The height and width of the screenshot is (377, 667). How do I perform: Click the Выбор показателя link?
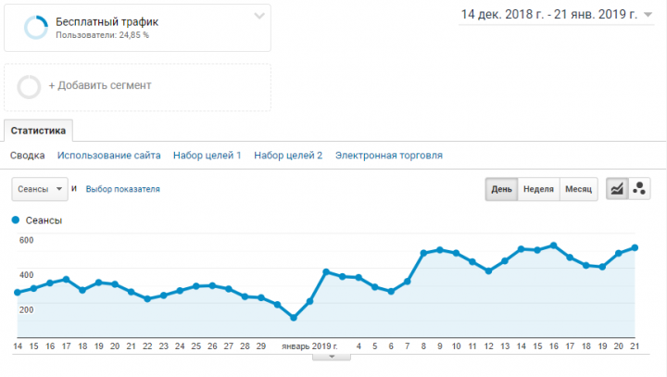click(123, 189)
